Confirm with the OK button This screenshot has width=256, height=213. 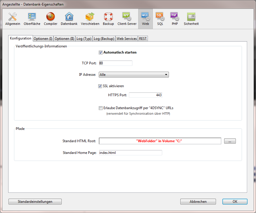(x=235, y=202)
